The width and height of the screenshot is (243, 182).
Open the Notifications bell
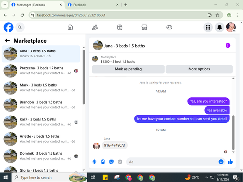click(219, 27)
